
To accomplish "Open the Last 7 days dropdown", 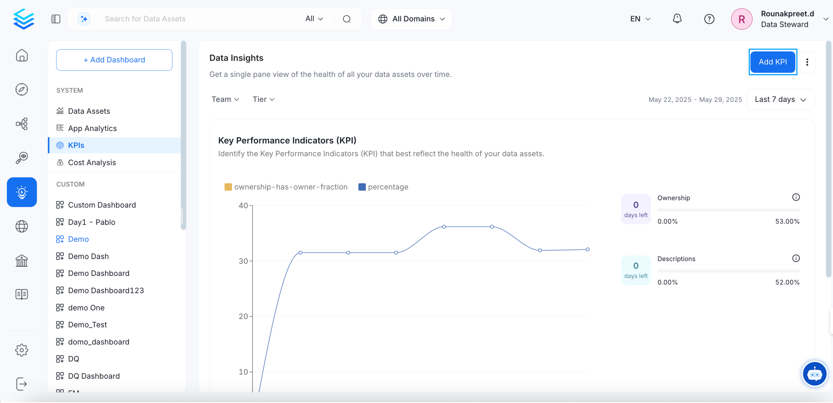I will [x=780, y=100].
